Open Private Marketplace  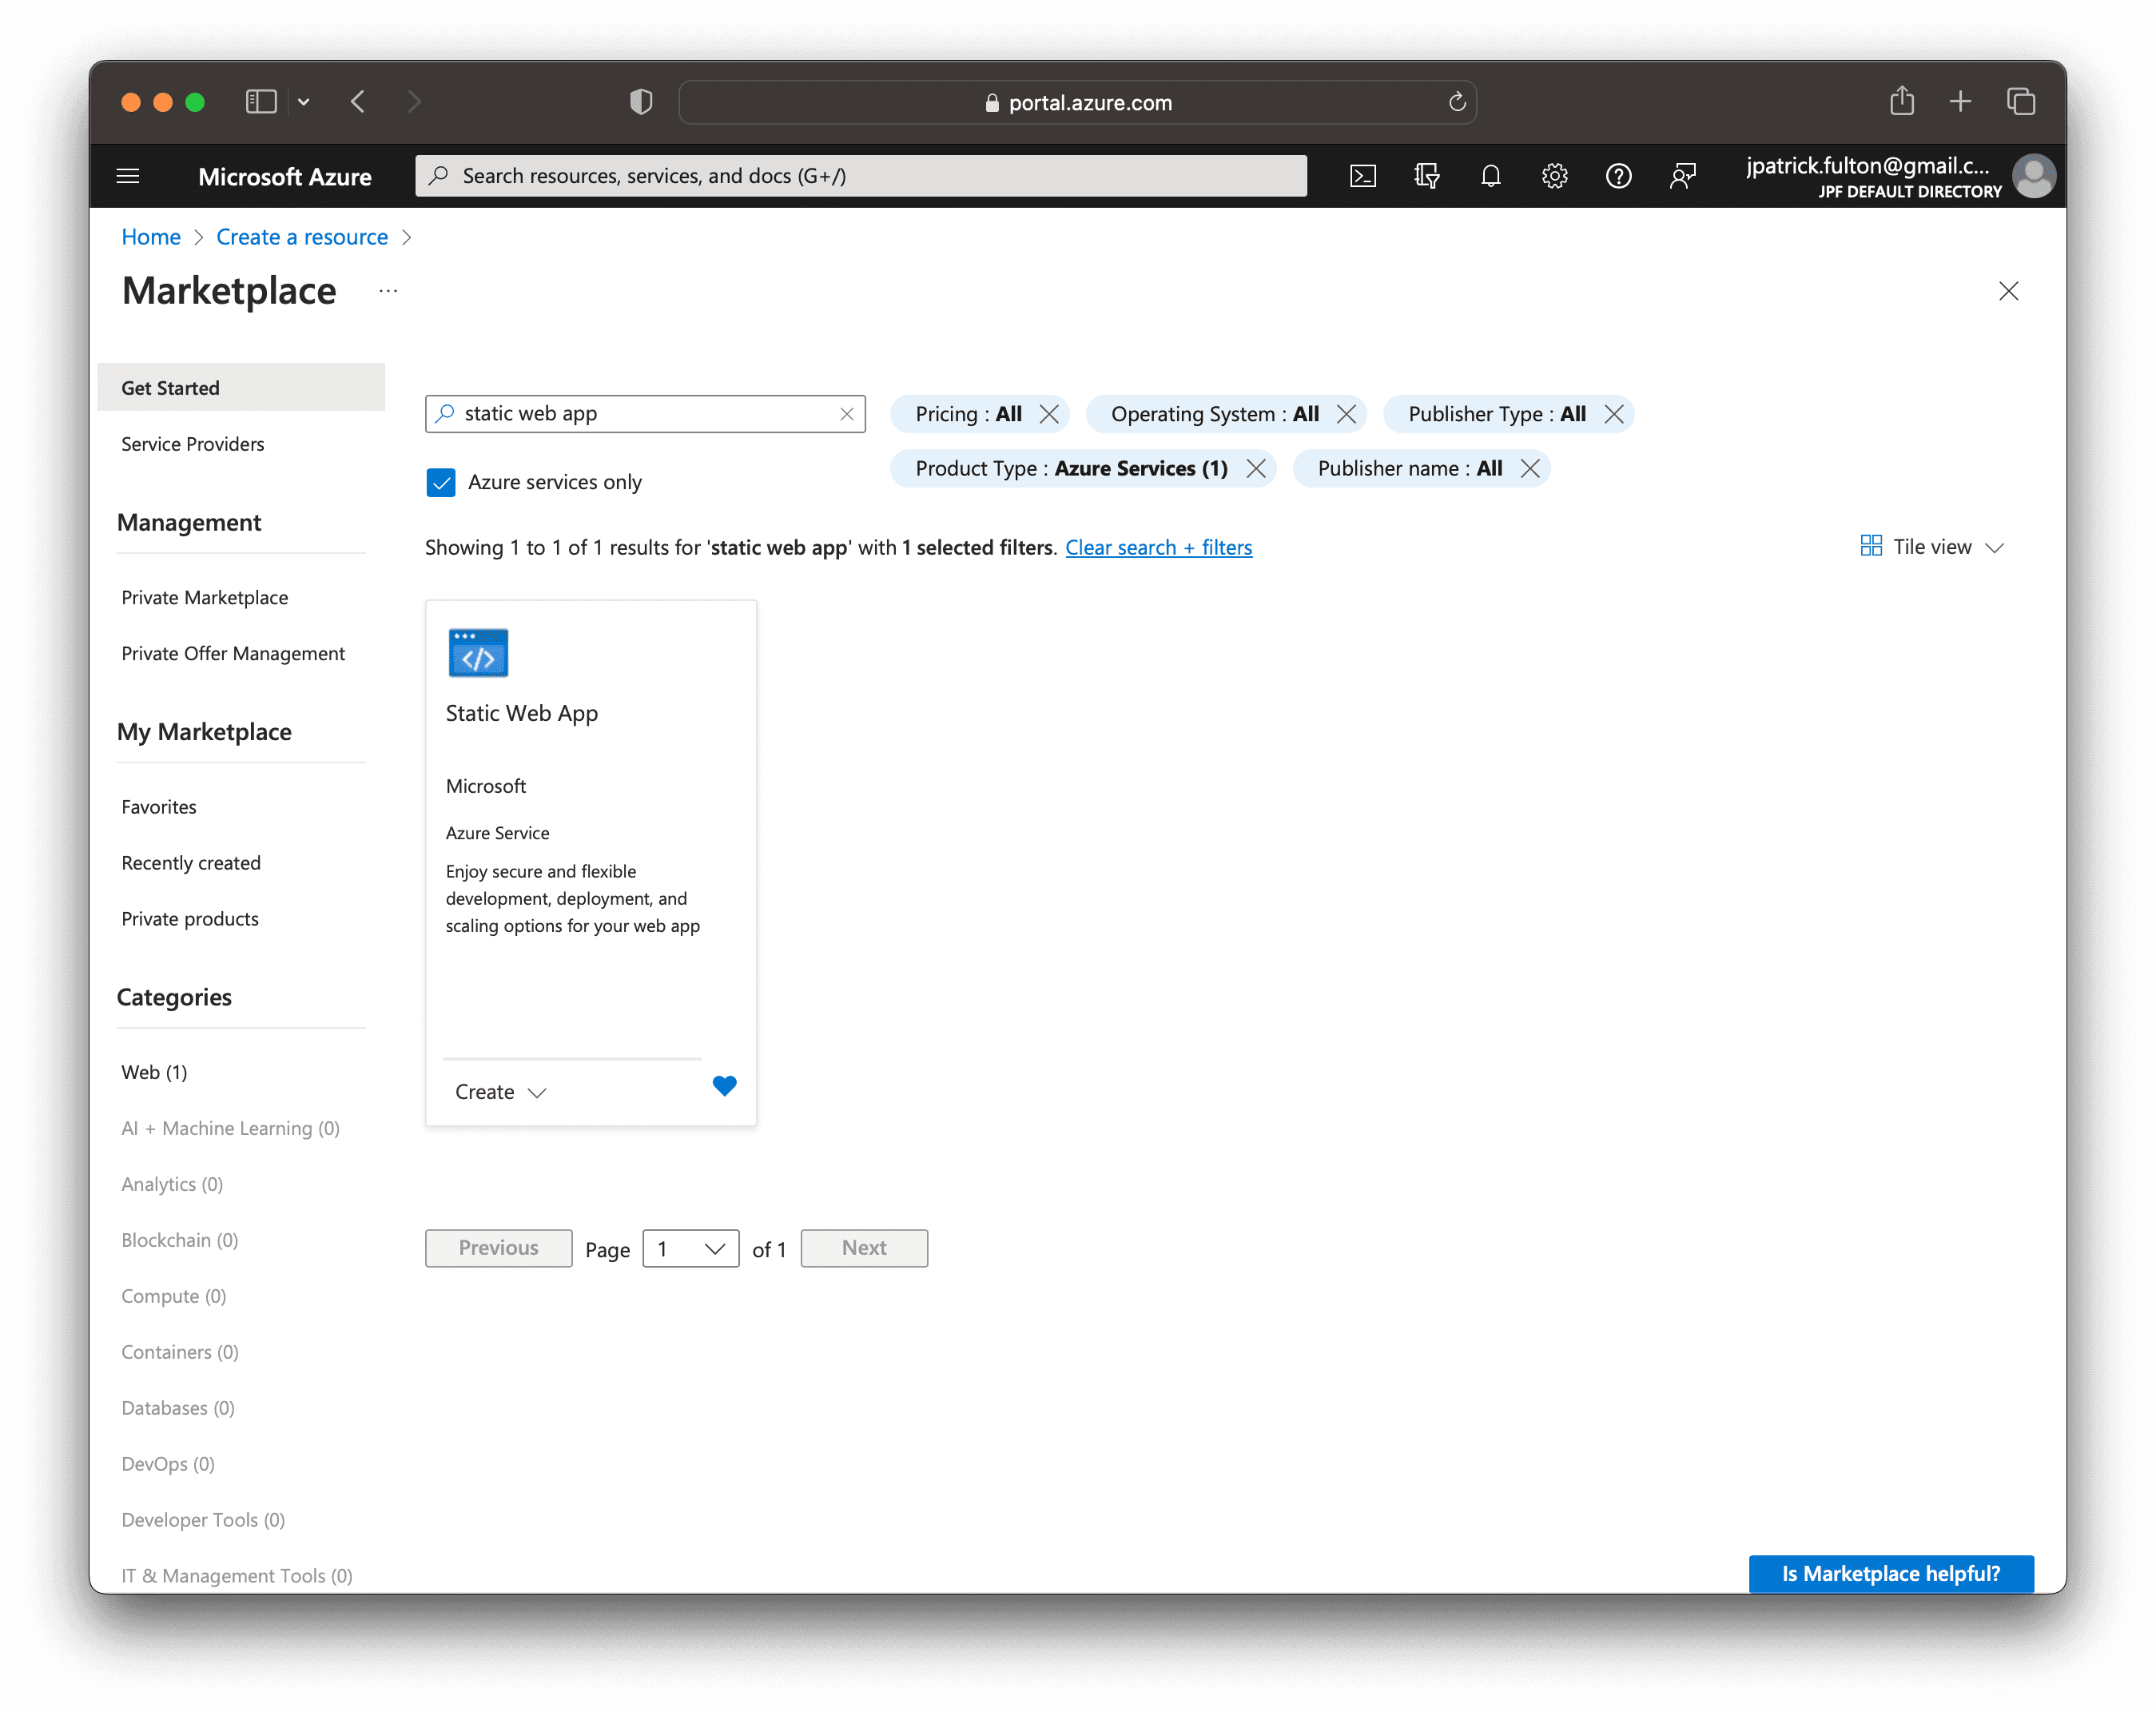204,597
